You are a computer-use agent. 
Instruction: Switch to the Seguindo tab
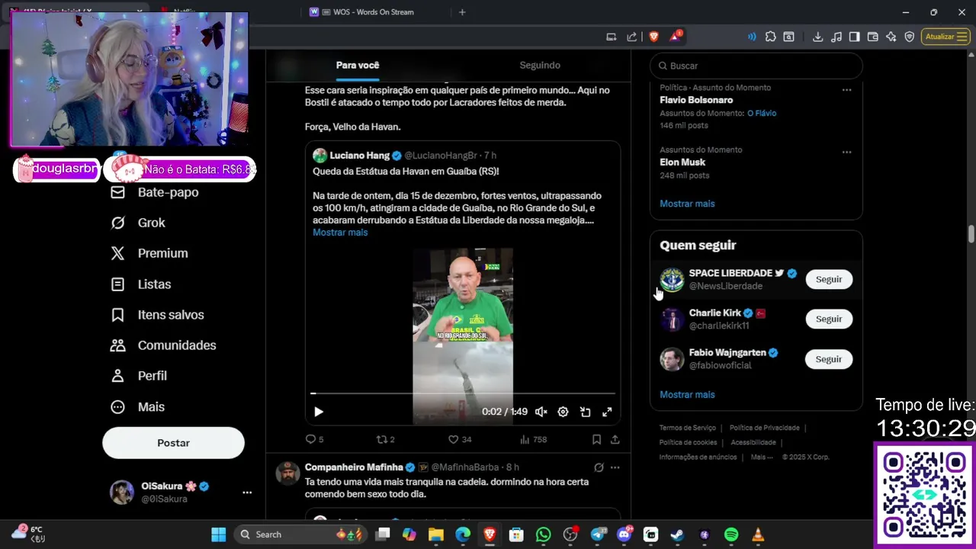tap(540, 66)
